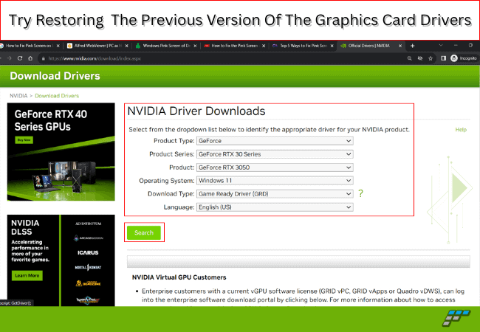Click the ICARUS game logo
480x332 pixels.
pyautogui.click(x=88, y=253)
